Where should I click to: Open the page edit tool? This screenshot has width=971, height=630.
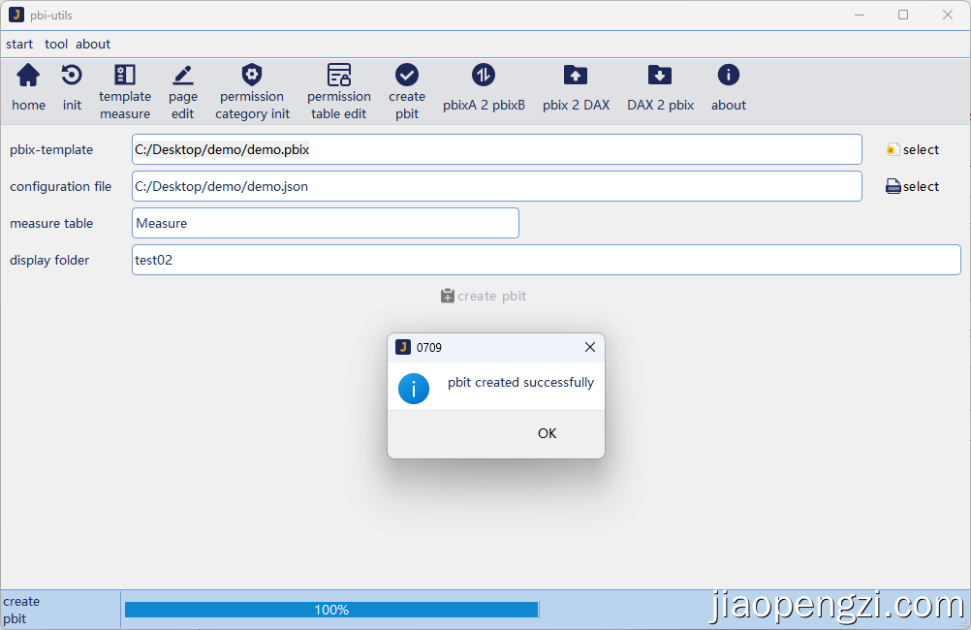coord(183,92)
